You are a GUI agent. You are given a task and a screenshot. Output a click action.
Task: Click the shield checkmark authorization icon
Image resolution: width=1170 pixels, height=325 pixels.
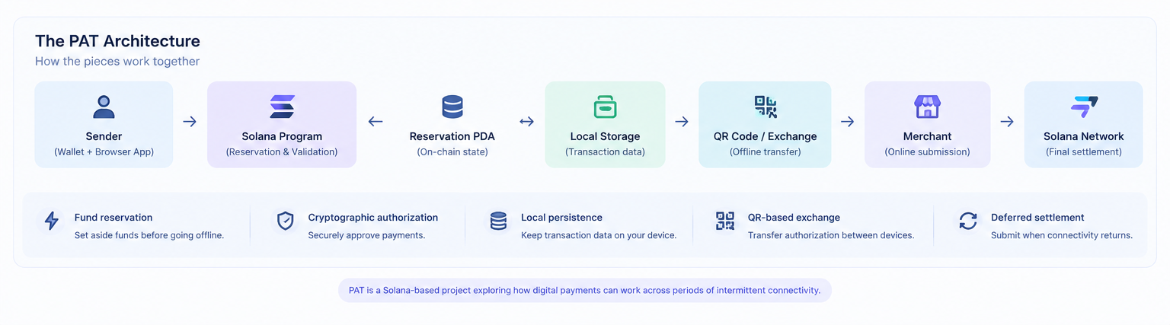[285, 221]
